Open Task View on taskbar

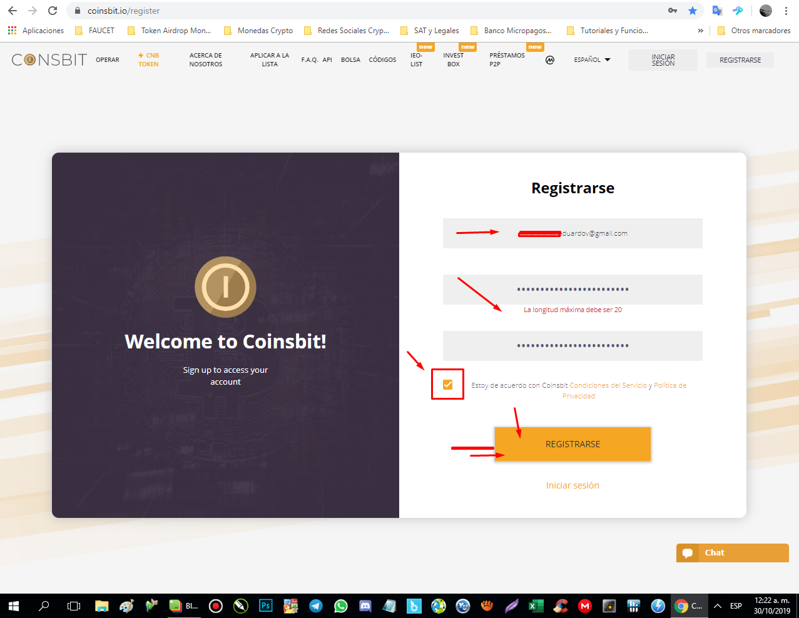coord(74,605)
